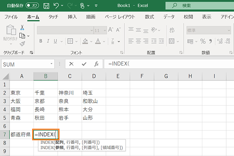Confirm formula with the checkmark icon
The width and height of the screenshot is (234, 156).
pos(83,64)
